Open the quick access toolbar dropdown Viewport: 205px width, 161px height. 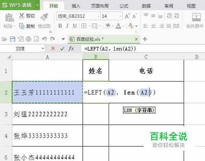pos(63,39)
